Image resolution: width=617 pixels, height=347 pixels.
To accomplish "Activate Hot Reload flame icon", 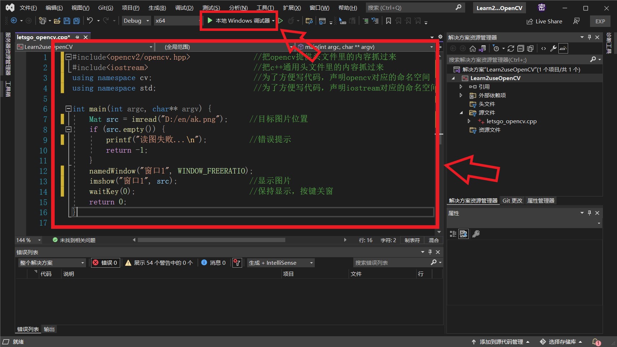I will coord(291,20).
